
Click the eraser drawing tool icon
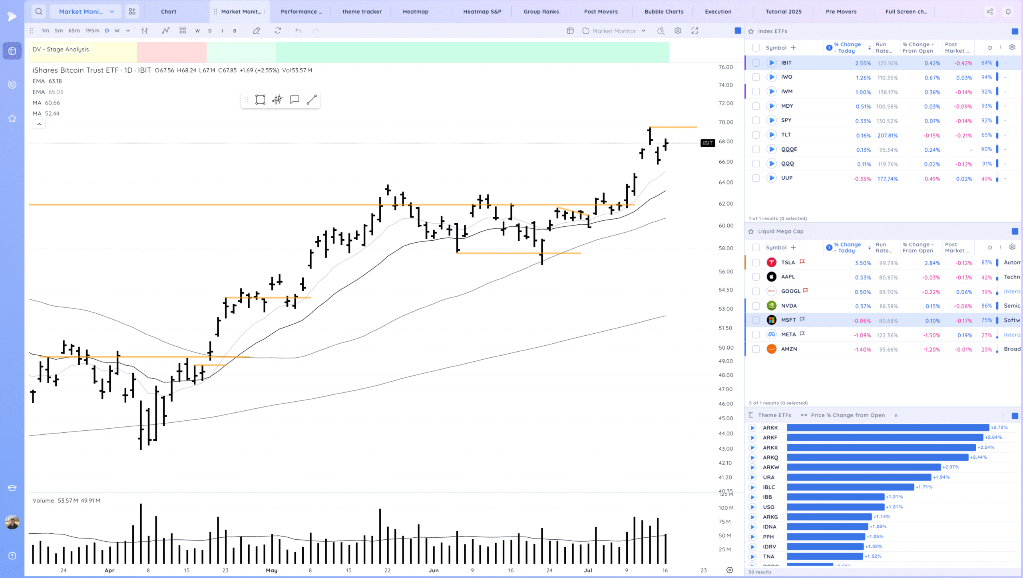click(x=257, y=31)
